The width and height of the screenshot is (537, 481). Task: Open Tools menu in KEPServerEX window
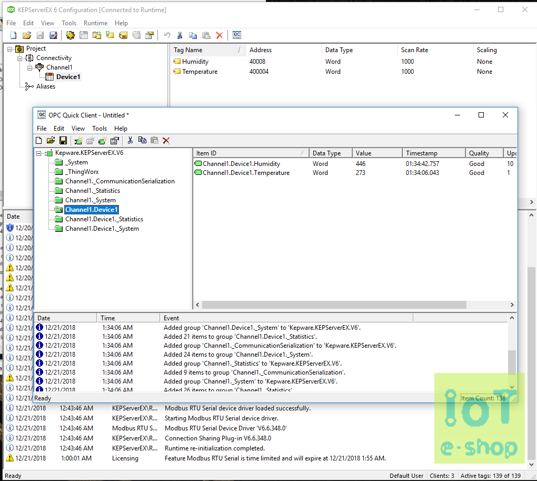tap(69, 23)
